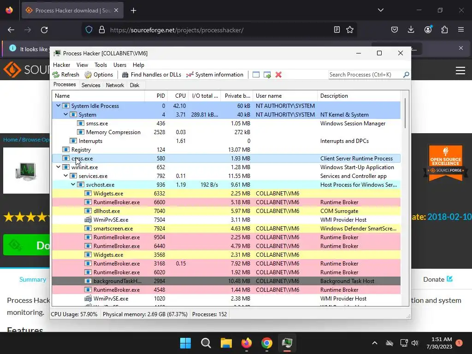Switch to the Network tab
The width and height of the screenshot is (472, 354).
coord(115,85)
